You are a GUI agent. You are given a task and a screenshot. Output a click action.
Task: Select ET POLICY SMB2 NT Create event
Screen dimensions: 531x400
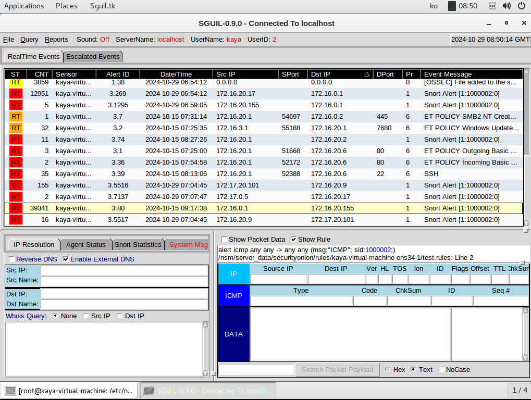264,117
